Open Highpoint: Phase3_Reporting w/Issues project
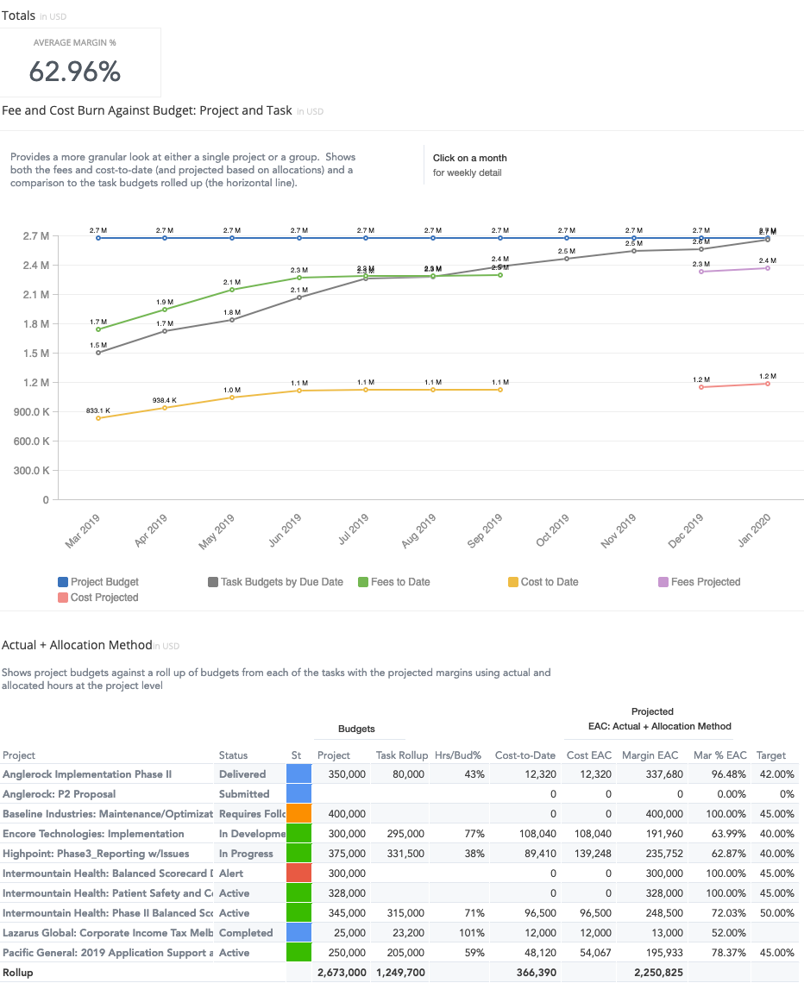 [x=96, y=854]
